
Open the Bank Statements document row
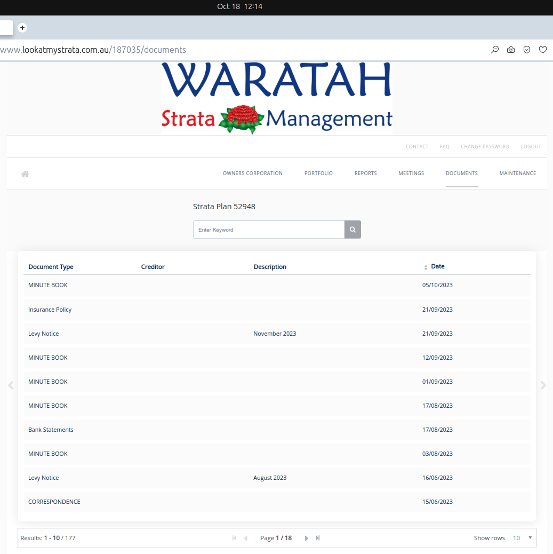tap(277, 430)
